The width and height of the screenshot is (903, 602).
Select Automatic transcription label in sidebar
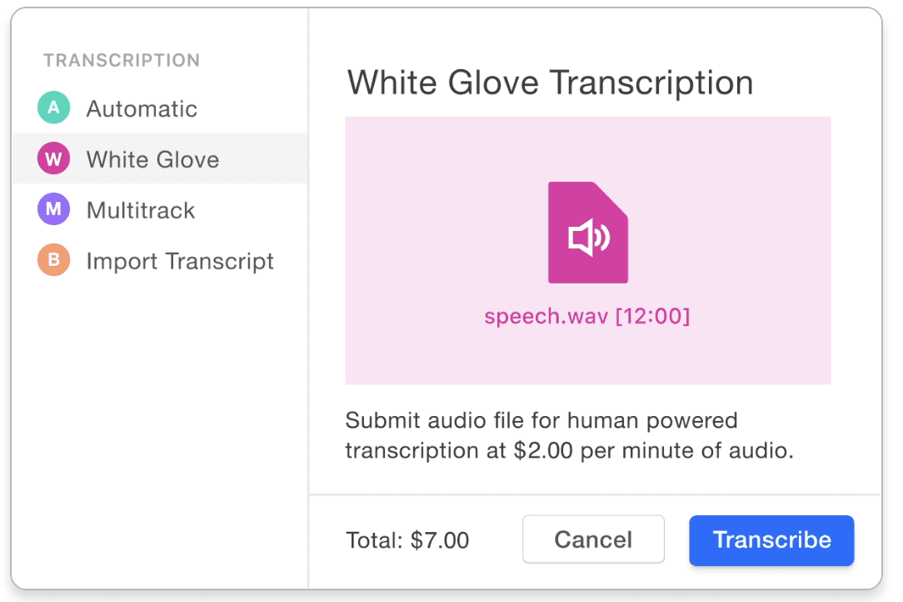pyautogui.click(x=142, y=108)
